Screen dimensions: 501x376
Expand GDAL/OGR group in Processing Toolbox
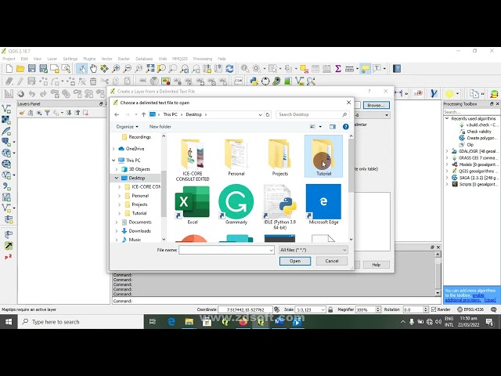point(447,151)
